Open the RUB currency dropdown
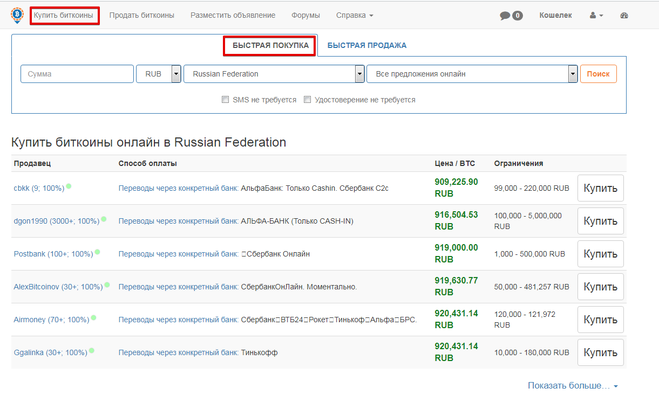Image resolution: width=659 pixels, height=402 pixels. click(x=159, y=74)
